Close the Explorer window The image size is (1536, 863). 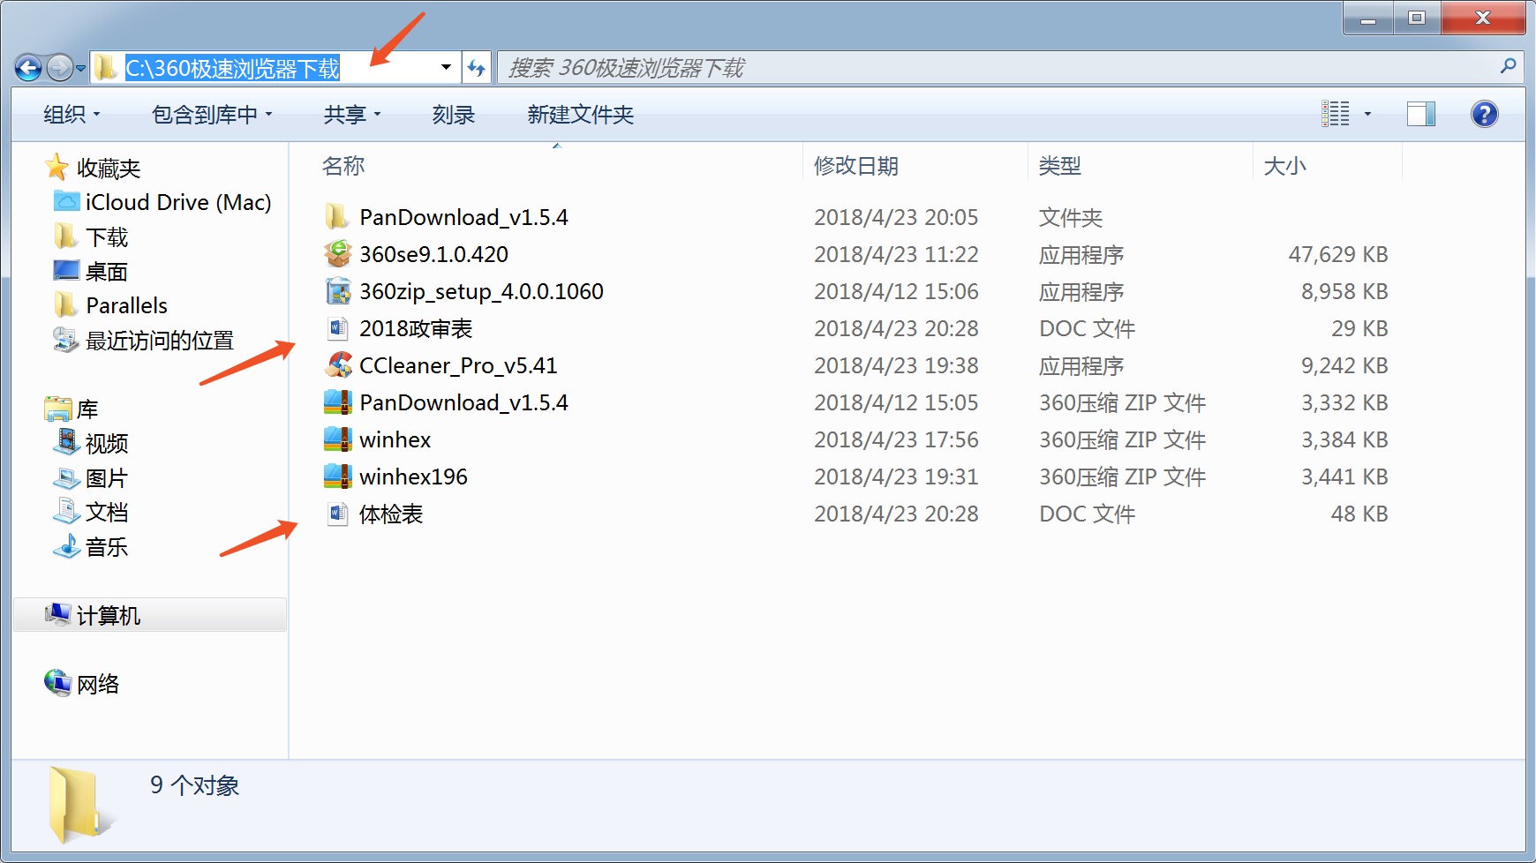[1483, 19]
